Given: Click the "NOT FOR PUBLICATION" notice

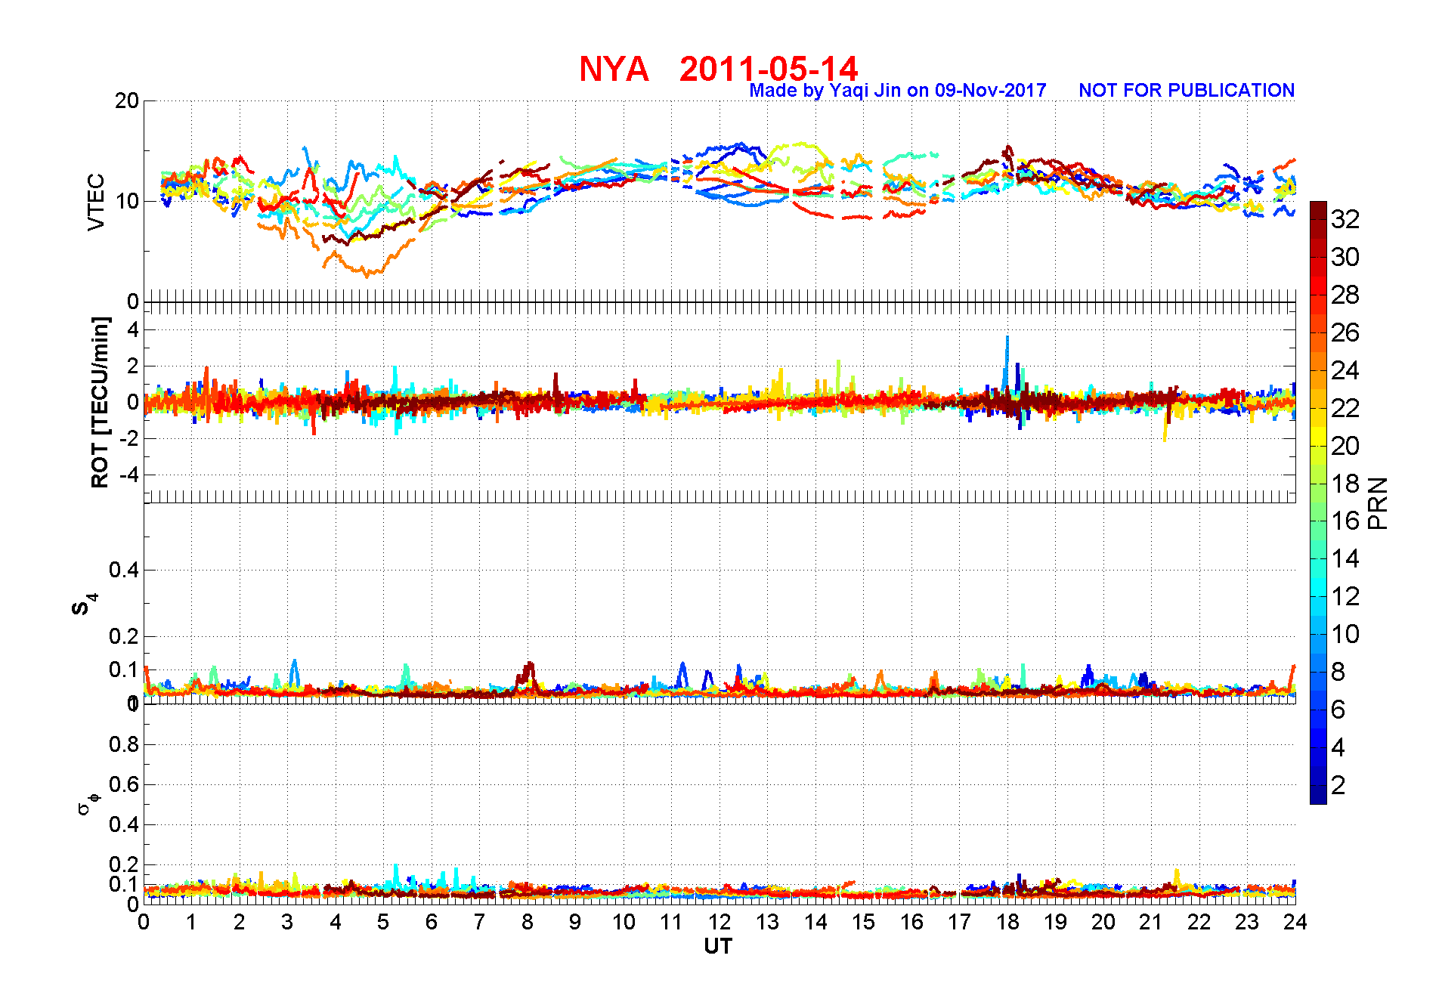Looking at the screenshot, I should (1187, 91).
